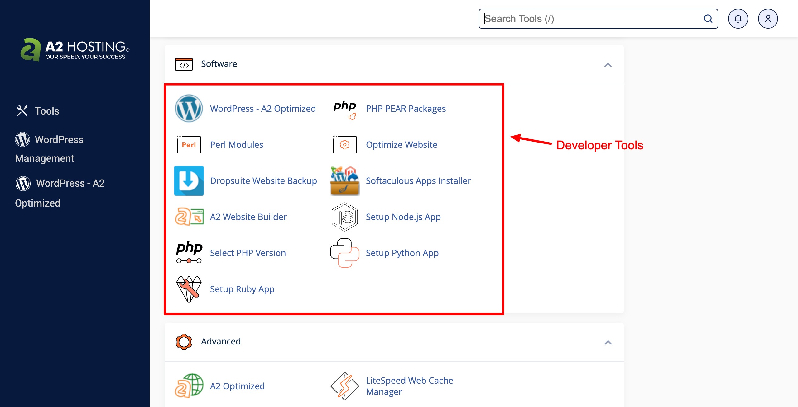Click the LiteSpeed Web Cache Manager icon
798x407 pixels.
344,386
